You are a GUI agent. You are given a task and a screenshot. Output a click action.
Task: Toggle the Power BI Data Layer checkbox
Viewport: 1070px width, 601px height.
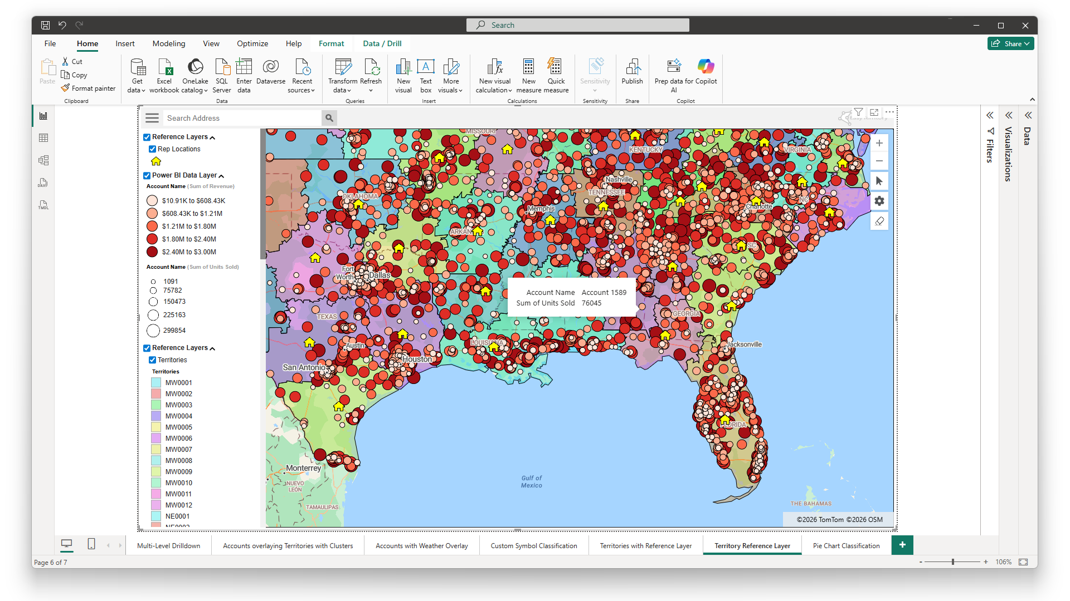pos(147,175)
